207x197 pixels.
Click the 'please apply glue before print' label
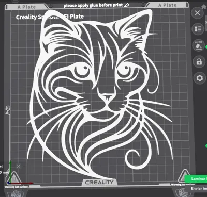click(x=93, y=5)
